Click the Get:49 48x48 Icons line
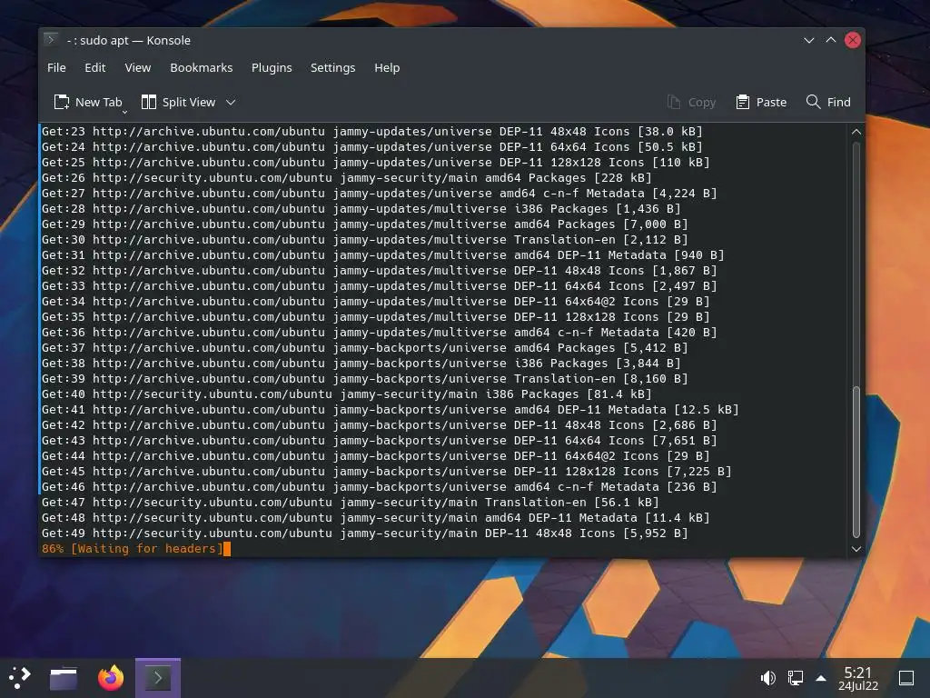Image resolution: width=930 pixels, height=698 pixels. (x=365, y=533)
